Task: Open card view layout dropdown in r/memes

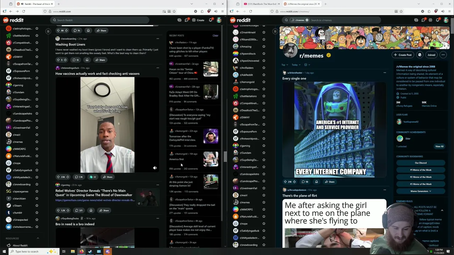Action: (307, 65)
